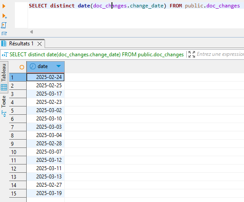The height and width of the screenshot is (202, 244).
Task: Select the cell 2025-03-11
Action: [45, 168]
